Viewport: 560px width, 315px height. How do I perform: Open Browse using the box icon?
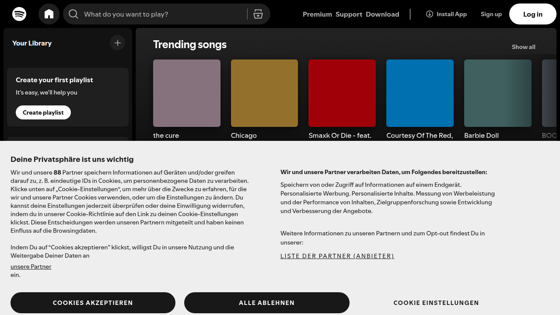pyautogui.click(x=258, y=14)
